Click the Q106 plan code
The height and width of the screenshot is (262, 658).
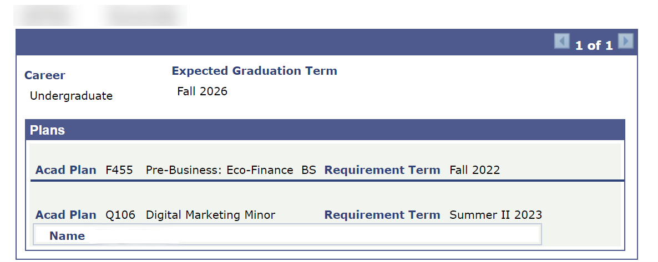point(120,215)
